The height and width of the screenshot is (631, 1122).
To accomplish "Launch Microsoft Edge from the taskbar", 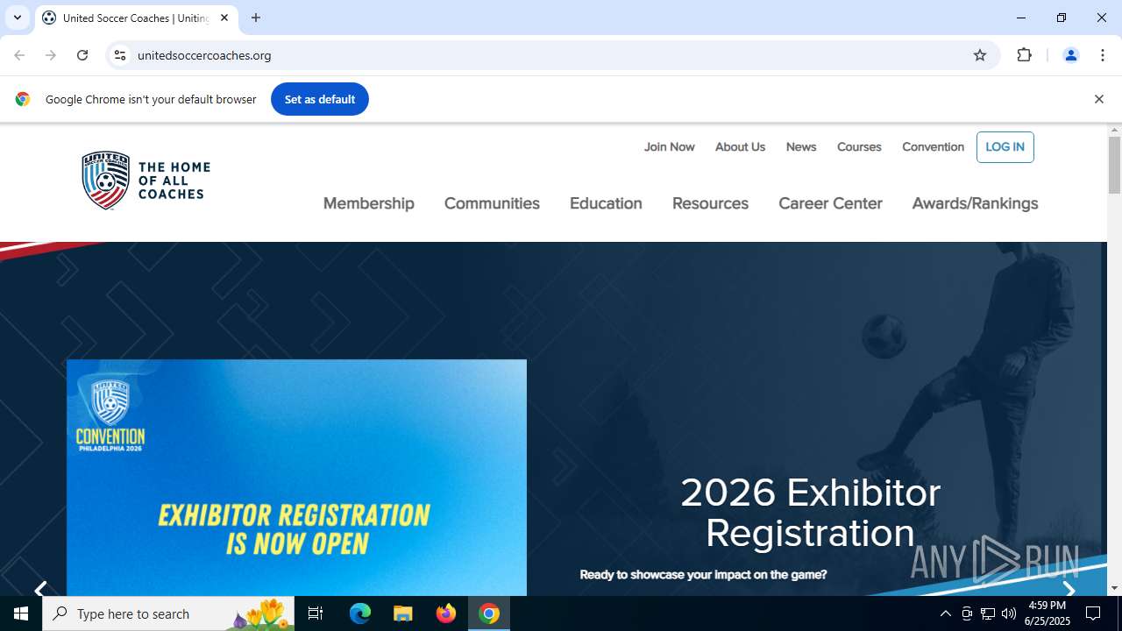I will (360, 613).
